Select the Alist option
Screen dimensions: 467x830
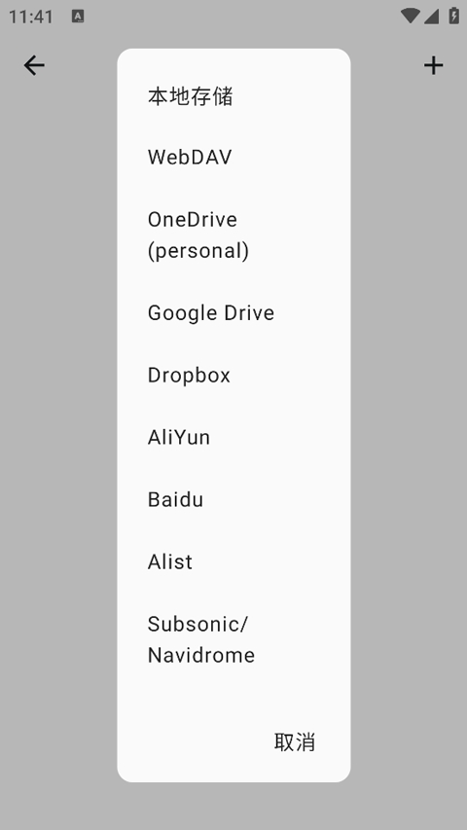pos(233,561)
